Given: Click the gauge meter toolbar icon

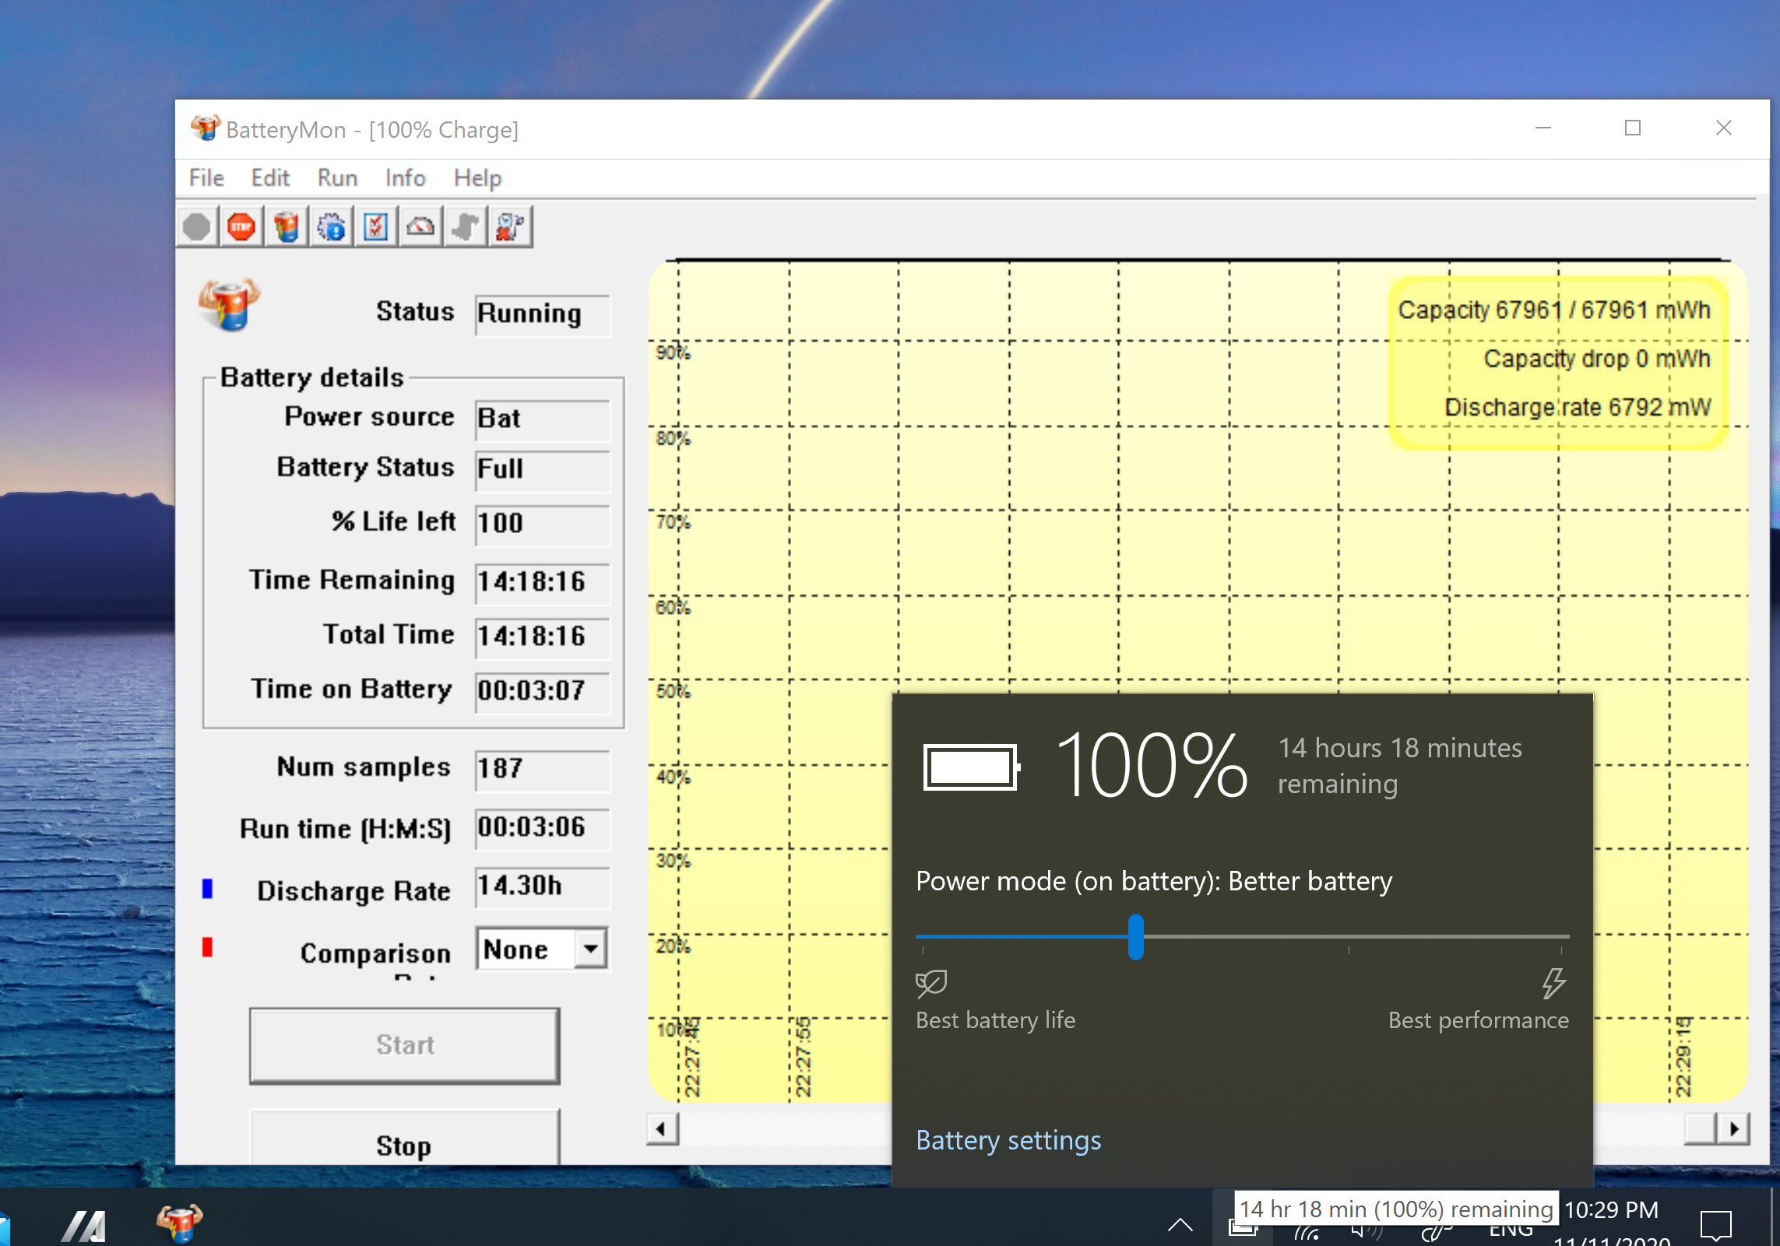Looking at the screenshot, I should pyautogui.click(x=421, y=227).
